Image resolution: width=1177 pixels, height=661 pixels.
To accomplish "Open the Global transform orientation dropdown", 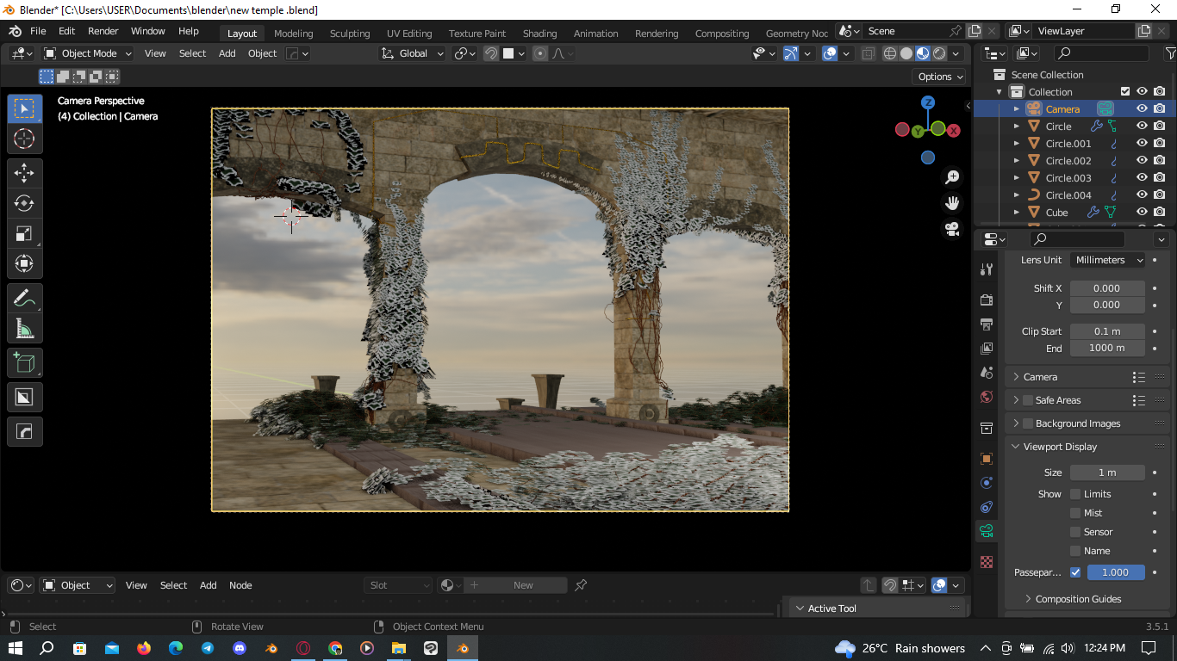I will click(413, 53).
